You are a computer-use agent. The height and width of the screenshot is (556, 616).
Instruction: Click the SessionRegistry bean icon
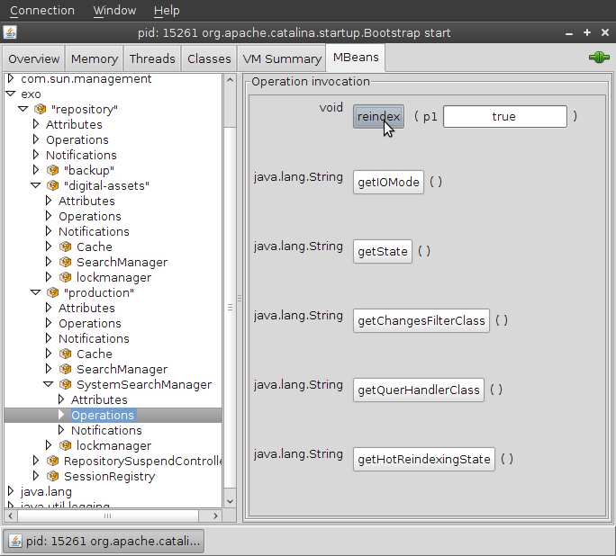(52, 476)
